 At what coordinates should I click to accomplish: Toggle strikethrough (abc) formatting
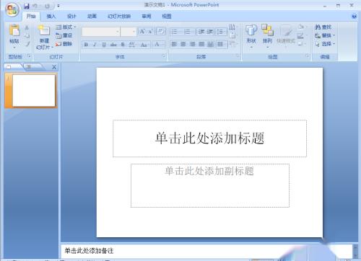[x=113, y=45]
